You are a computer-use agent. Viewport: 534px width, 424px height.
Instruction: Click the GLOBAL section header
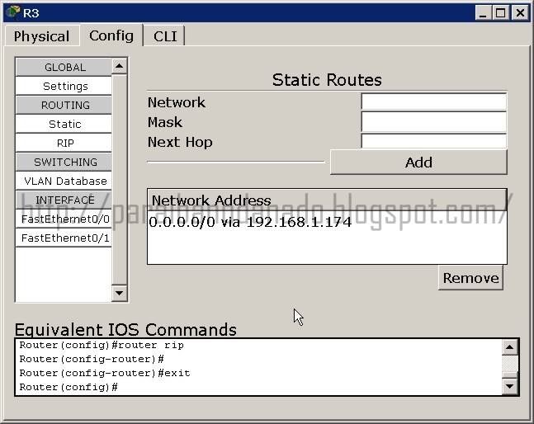(x=64, y=67)
